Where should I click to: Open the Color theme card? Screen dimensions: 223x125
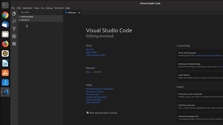[200, 76]
